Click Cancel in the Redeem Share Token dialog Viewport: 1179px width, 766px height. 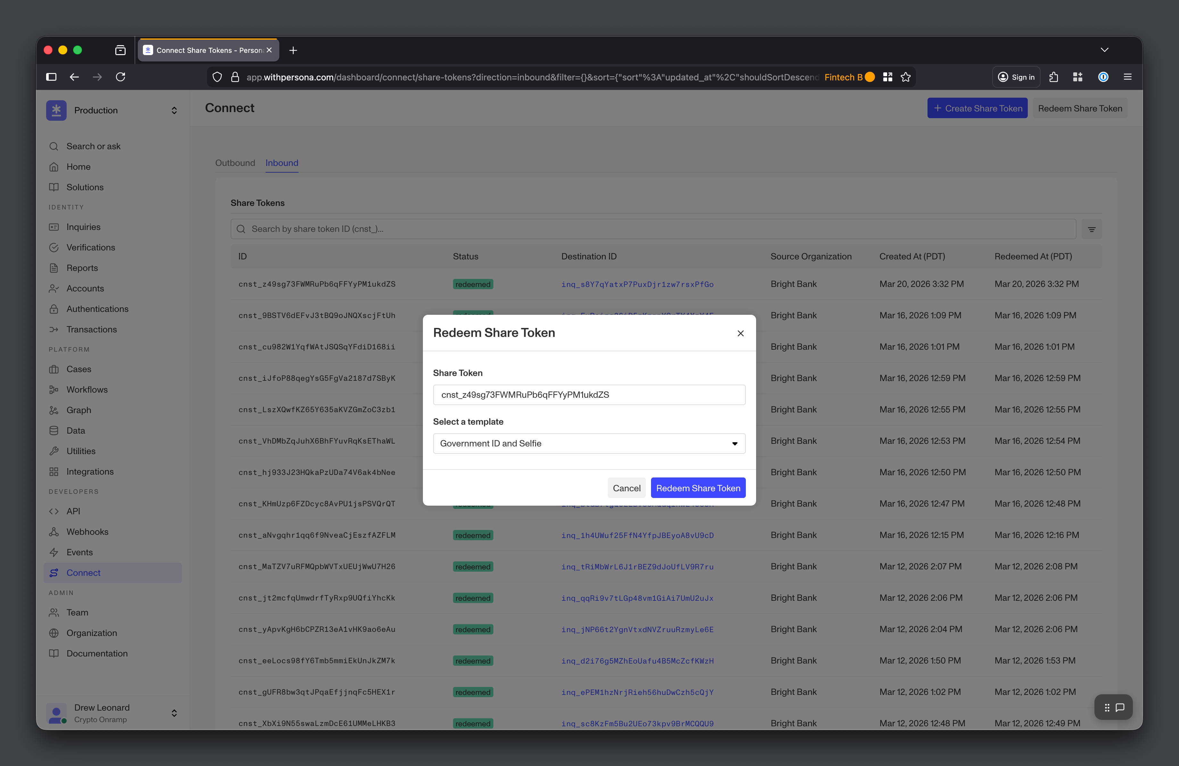(626, 488)
